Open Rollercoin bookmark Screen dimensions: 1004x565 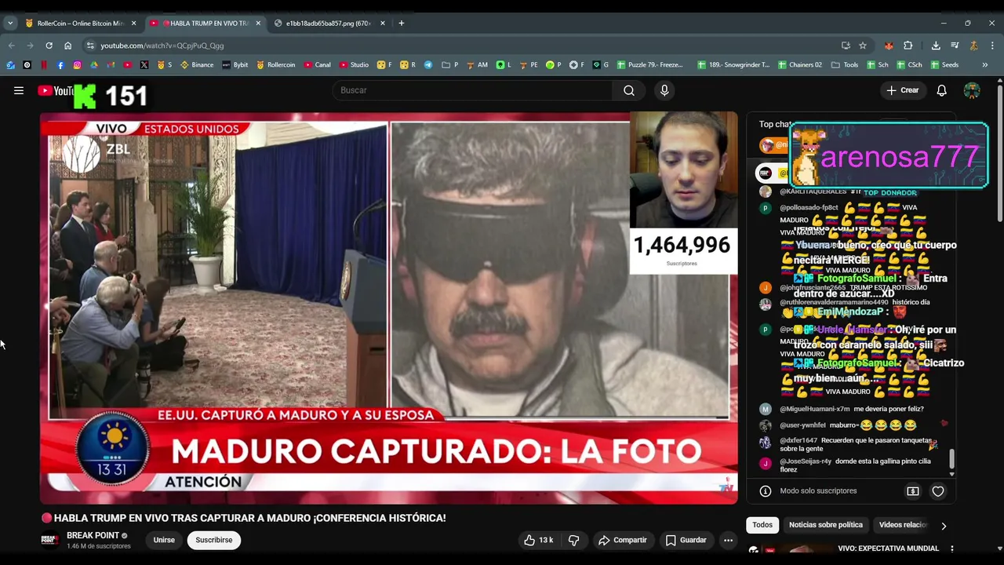click(275, 65)
